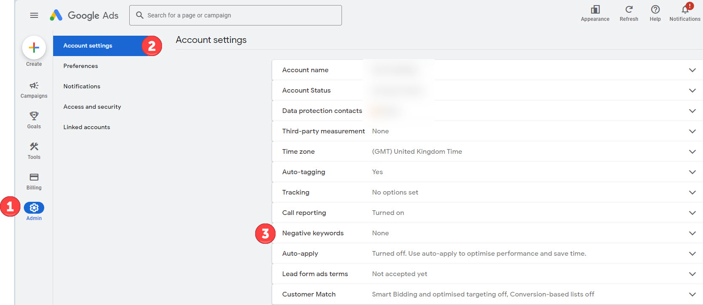The height and width of the screenshot is (305, 703).
Task: Click Lead form ads terms label
Action: [315, 274]
